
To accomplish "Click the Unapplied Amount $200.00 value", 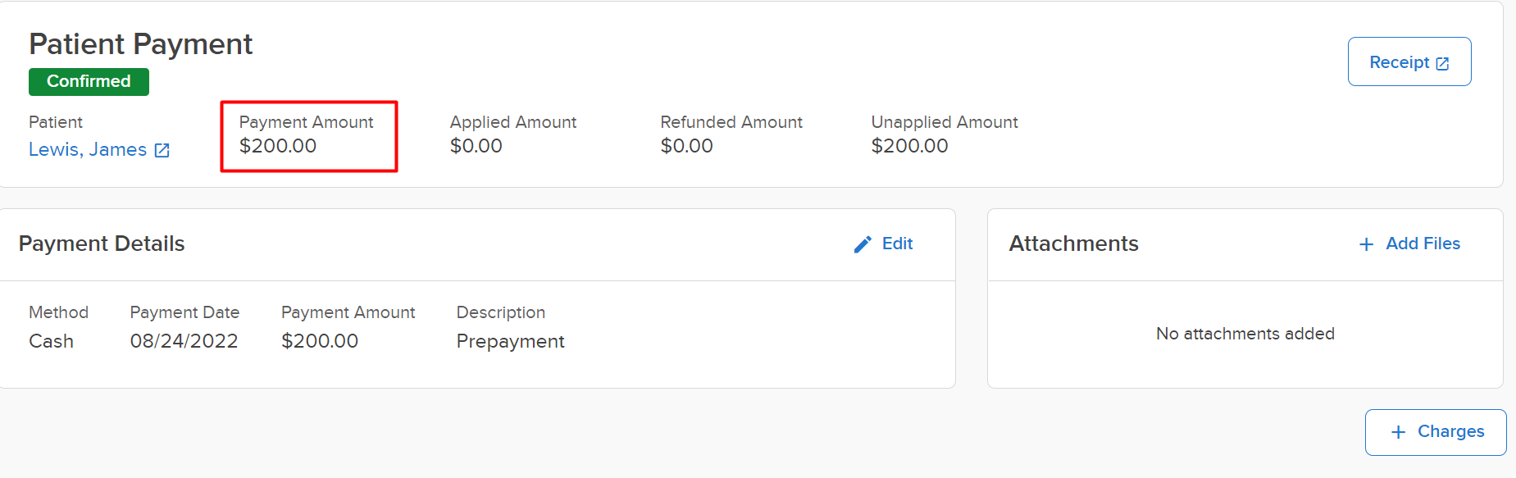I will (909, 146).
